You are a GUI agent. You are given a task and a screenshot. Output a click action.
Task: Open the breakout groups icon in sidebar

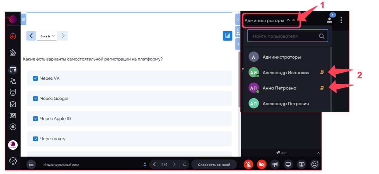pos(13,81)
